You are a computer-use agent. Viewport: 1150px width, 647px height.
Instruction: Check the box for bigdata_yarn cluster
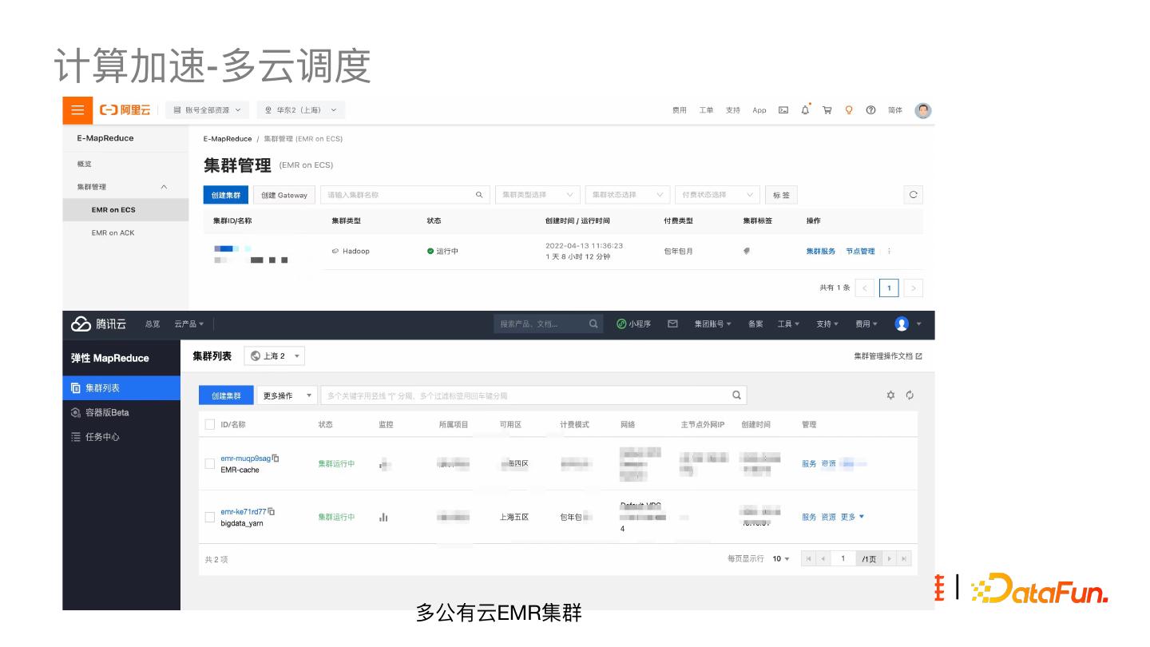[210, 517]
